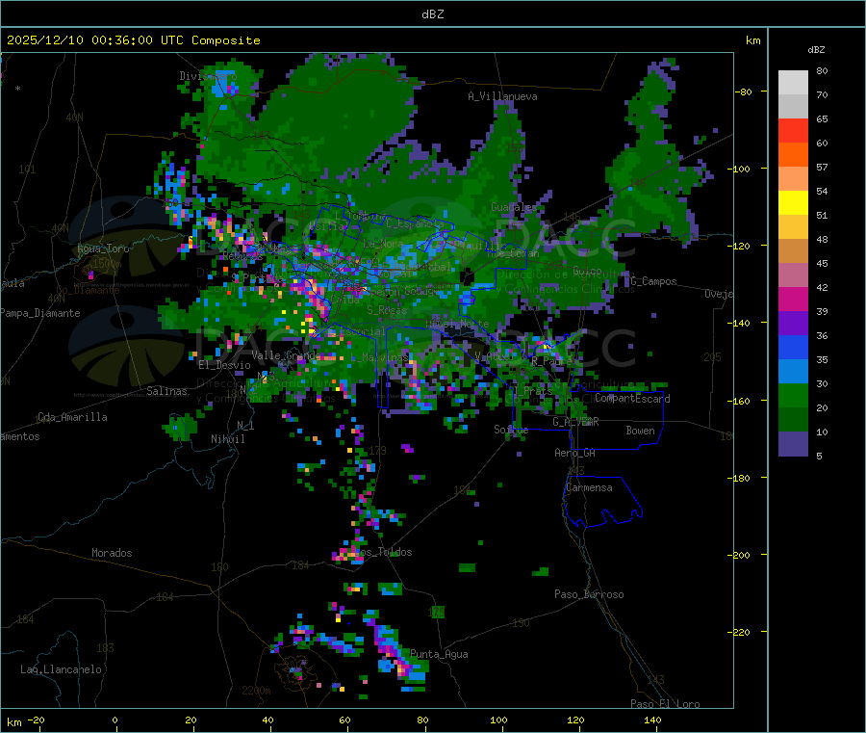Click the -200 km tick on the right axis
Image resolution: width=866 pixels, height=733 pixels.
tap(740, 555)
